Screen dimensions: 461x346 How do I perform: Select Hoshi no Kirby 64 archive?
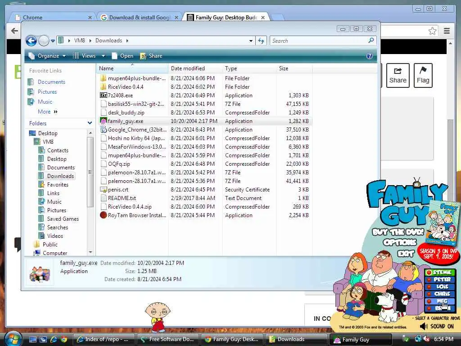pos(136,138)
